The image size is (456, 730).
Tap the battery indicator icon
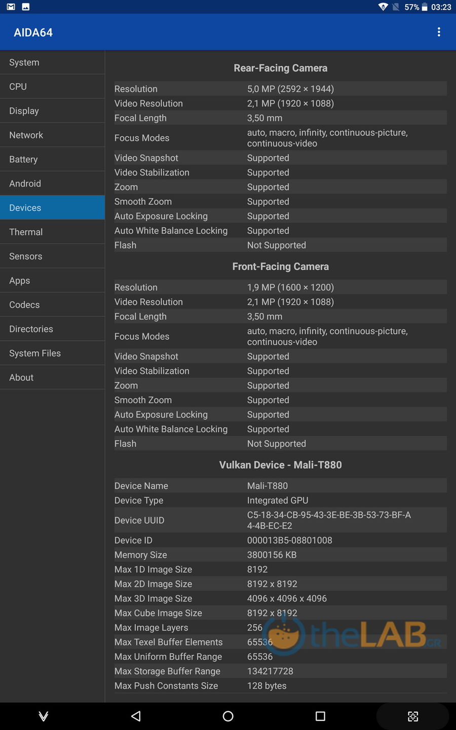click(x=425, y=7)
